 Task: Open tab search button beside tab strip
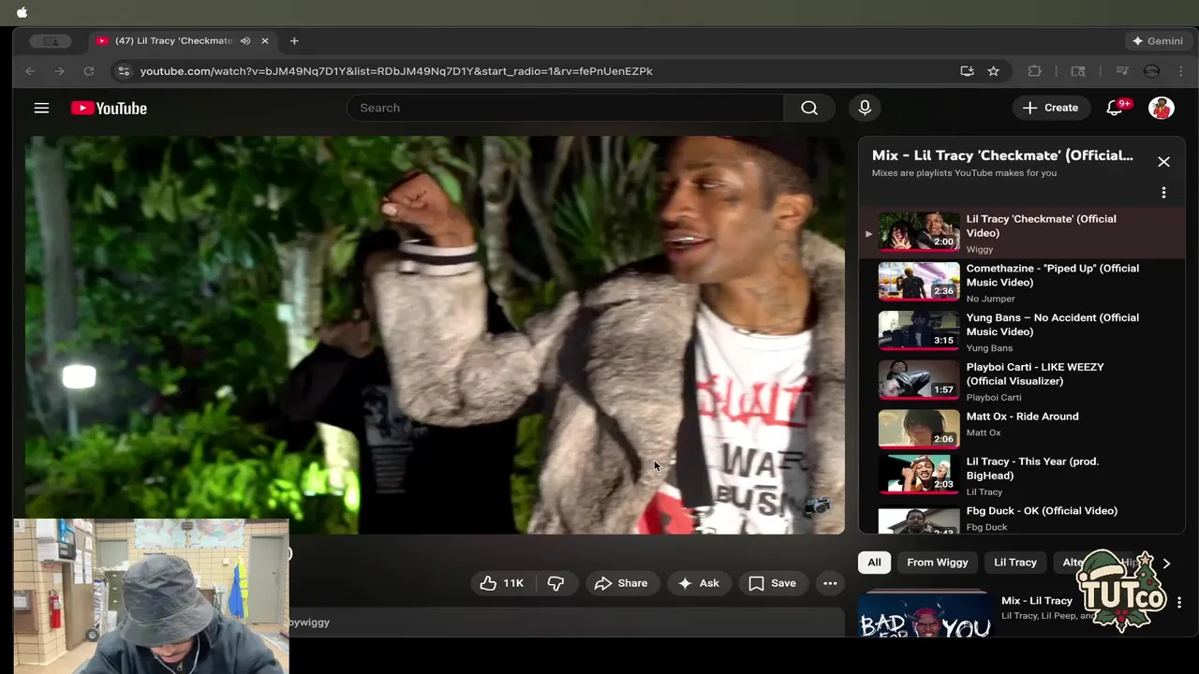[51, 41]
